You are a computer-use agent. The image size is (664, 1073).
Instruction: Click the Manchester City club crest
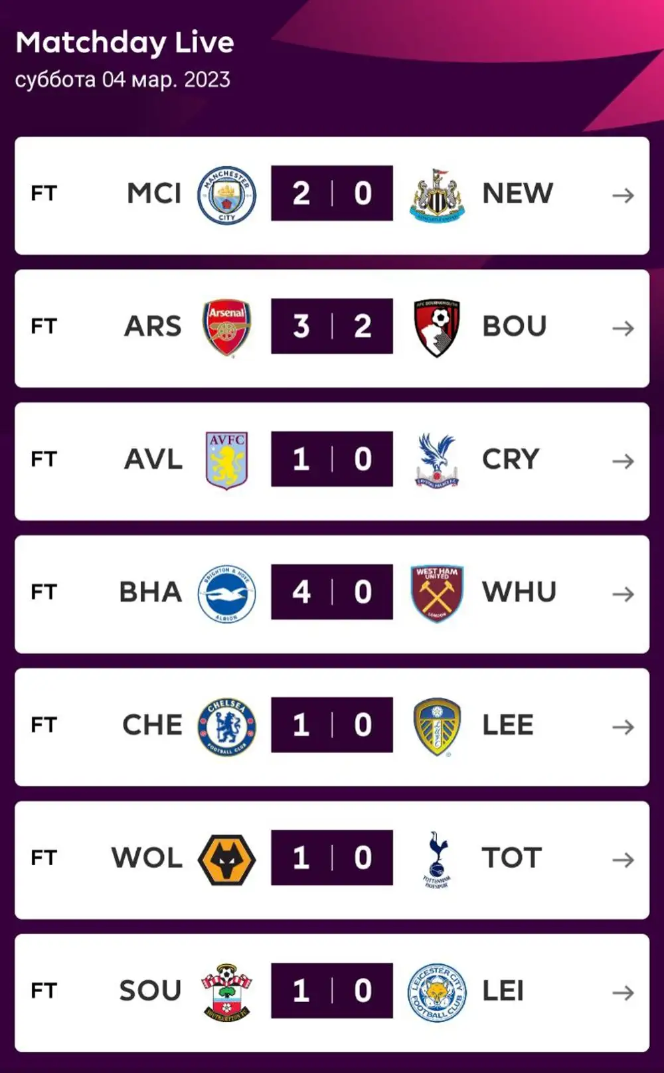coord(226,195)
